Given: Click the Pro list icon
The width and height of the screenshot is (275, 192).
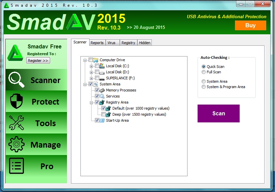Looking at the screenshot, I should point(16,166).
